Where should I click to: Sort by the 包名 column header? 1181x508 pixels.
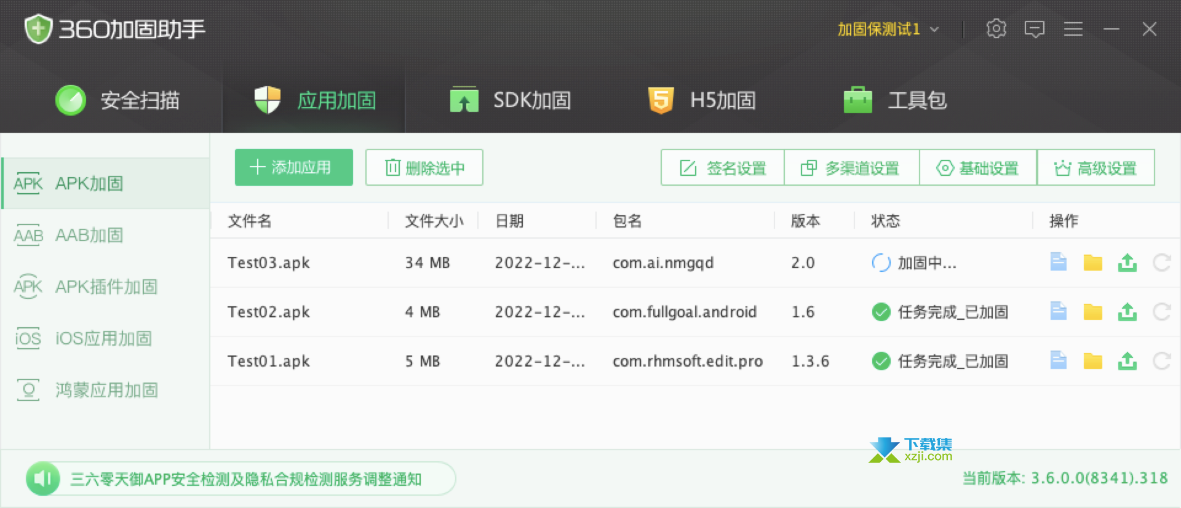point(627,221)
